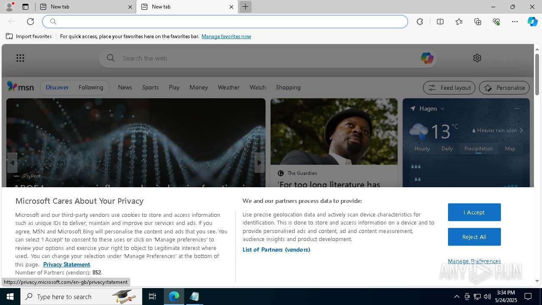Close the first New tab

tap(130, 7)
